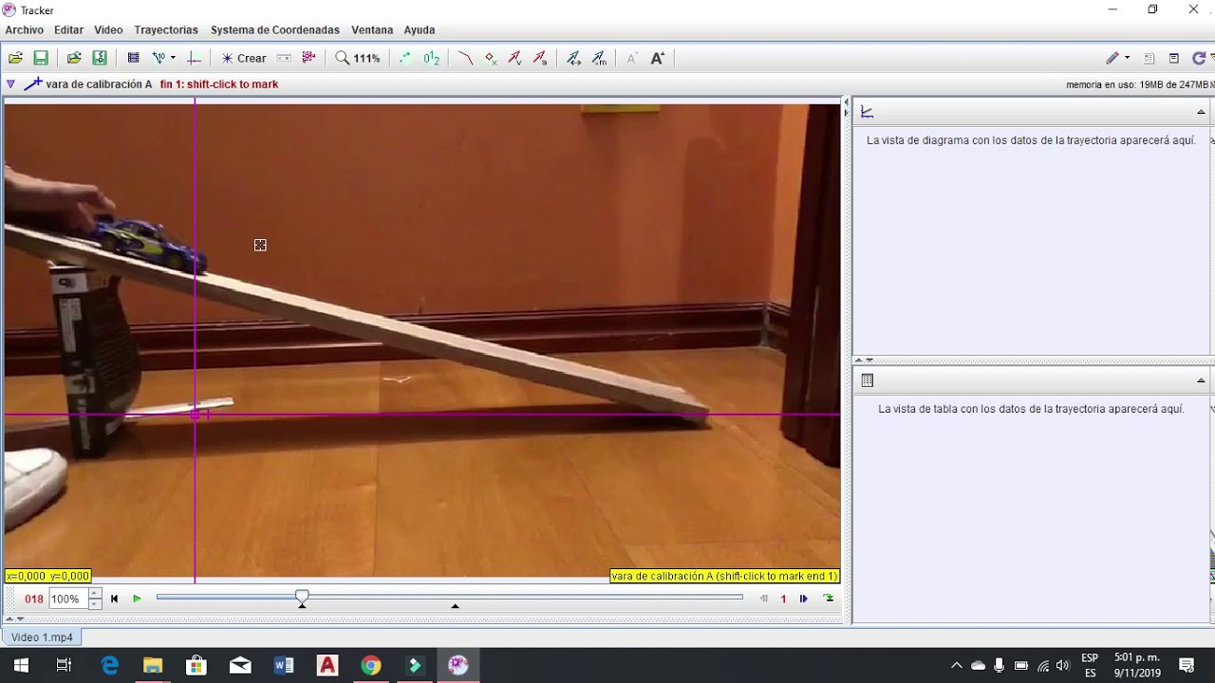
Task: Click the page view document icon
Action: tap(1149, 58)
